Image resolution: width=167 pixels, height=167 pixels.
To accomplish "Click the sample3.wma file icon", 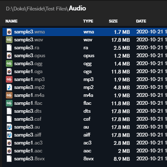I will [9, 32].
